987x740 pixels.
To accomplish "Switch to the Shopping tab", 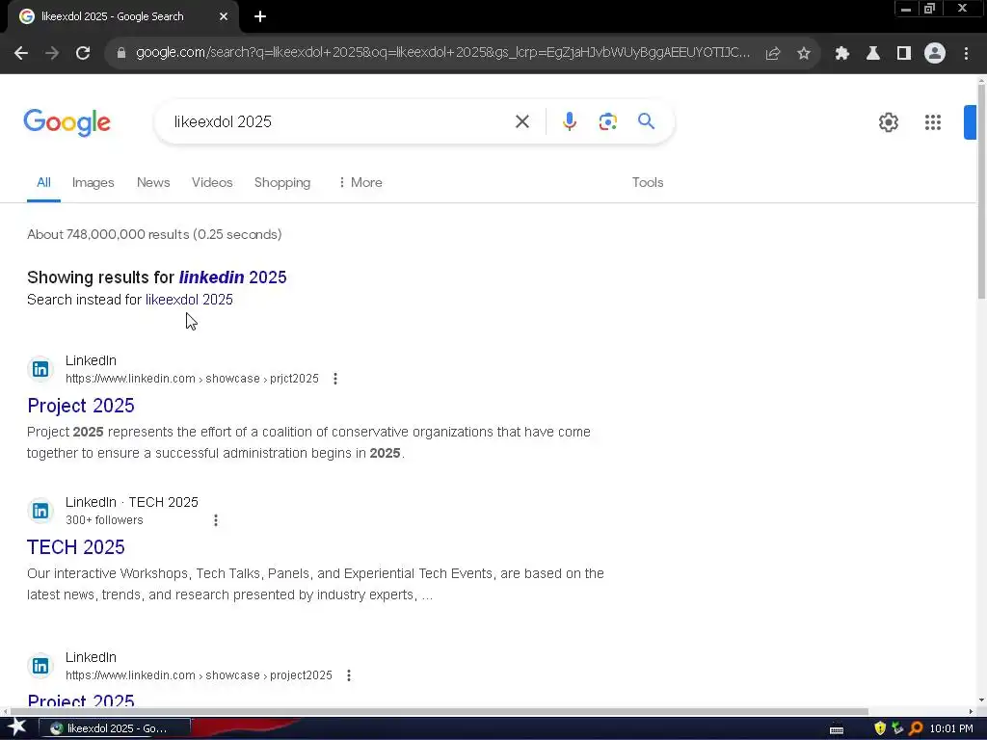I will (282, 182).
